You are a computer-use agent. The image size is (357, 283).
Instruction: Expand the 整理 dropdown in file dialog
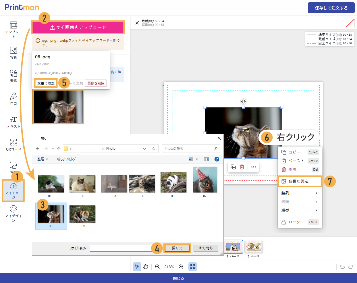point(43,159)
